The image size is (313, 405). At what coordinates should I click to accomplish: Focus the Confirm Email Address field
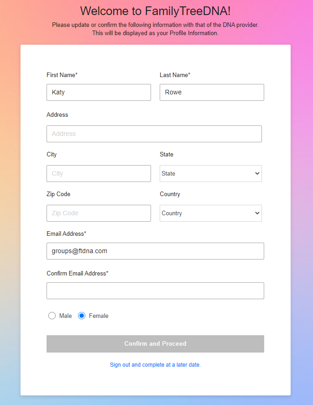click(155, 291)
